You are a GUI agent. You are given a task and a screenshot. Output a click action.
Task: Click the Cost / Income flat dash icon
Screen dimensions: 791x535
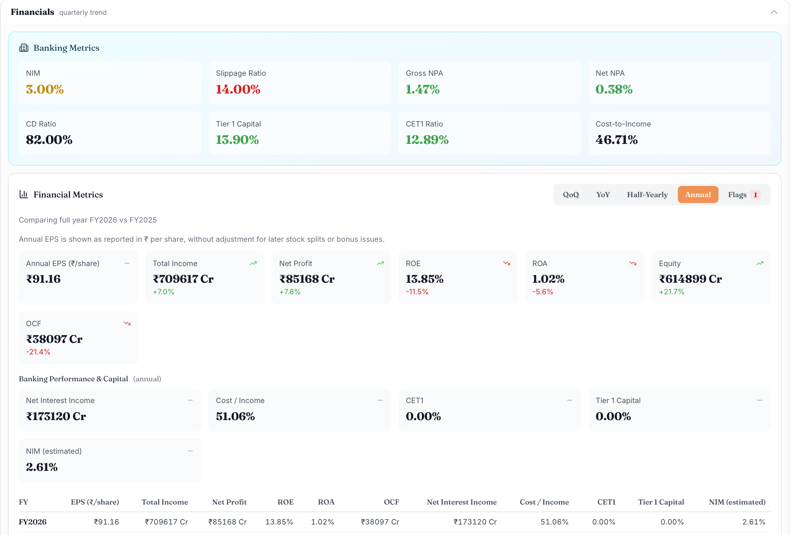tap(380, 401)
